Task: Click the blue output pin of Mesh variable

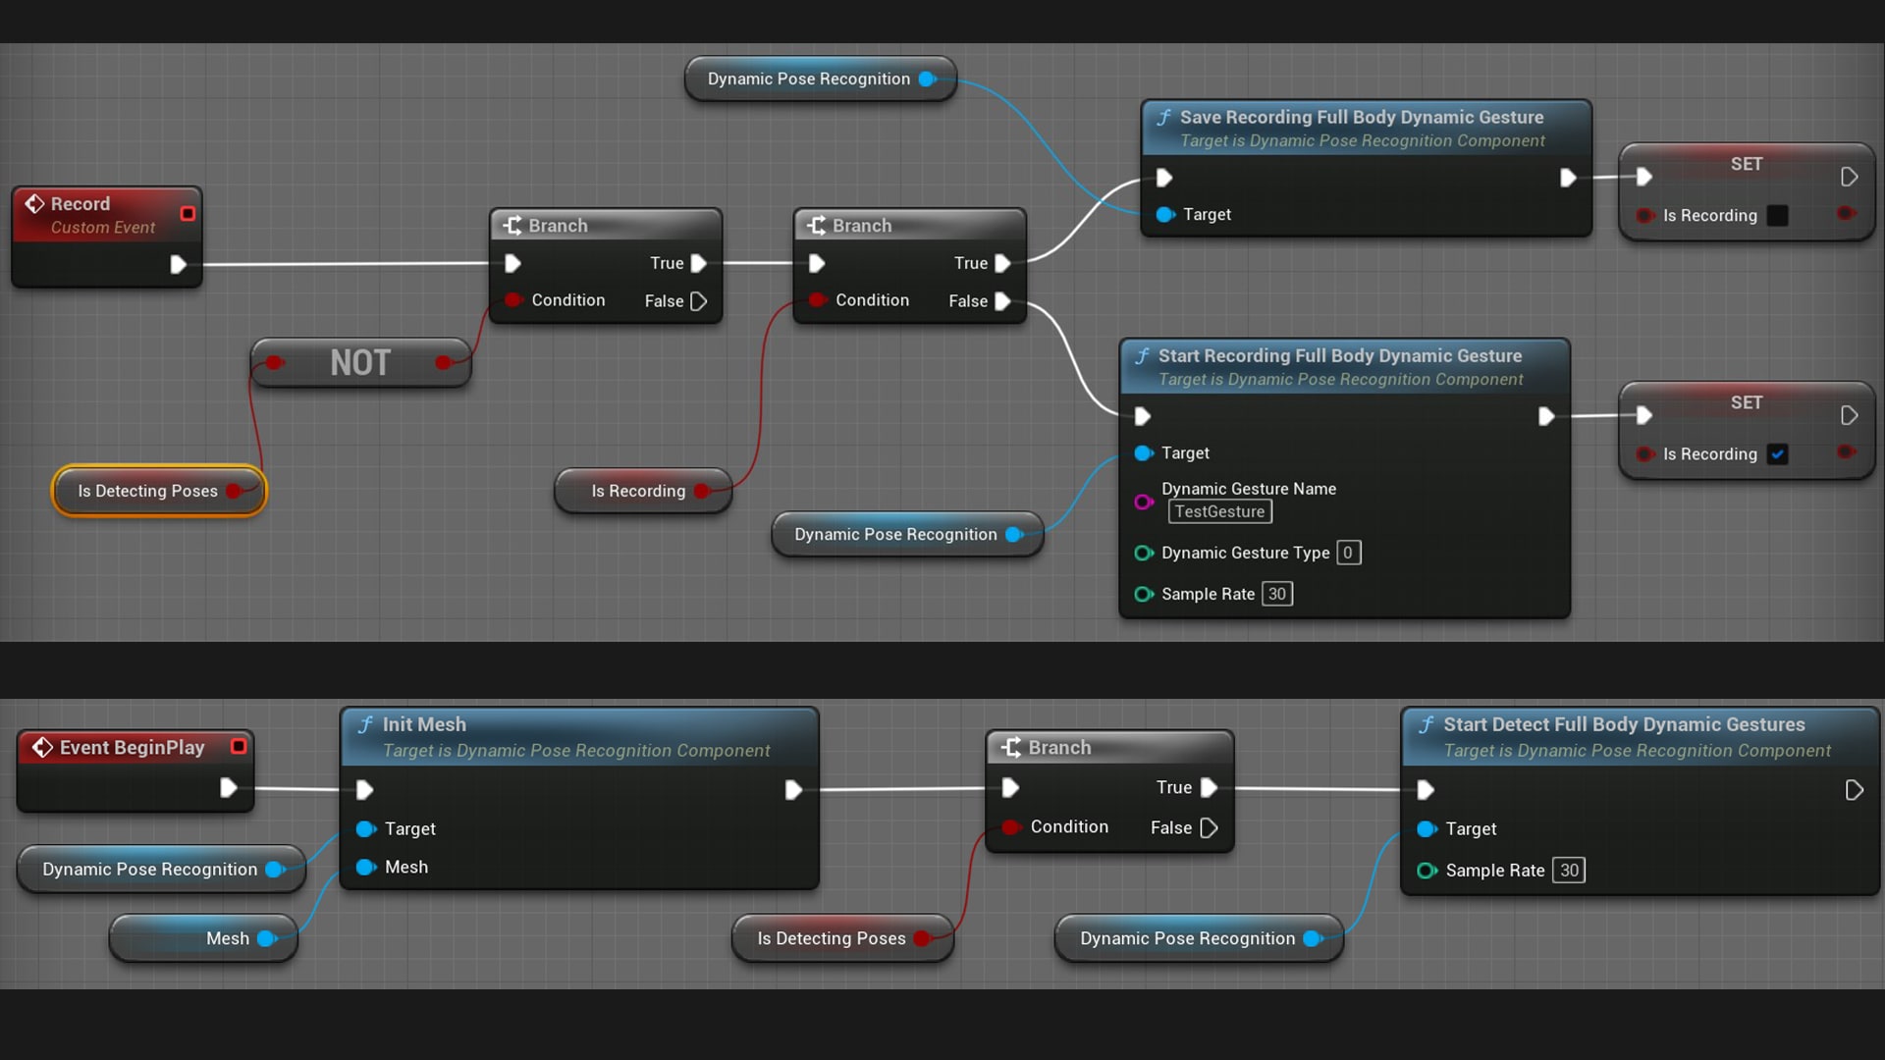Action: (265, 938)
